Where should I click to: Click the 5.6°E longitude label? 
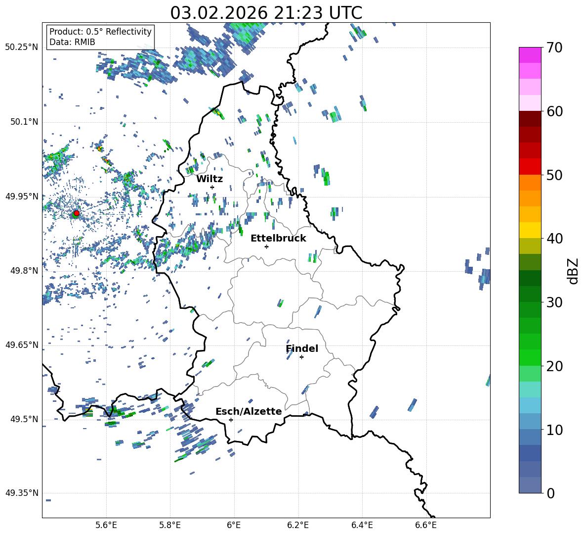pos(106,525)
